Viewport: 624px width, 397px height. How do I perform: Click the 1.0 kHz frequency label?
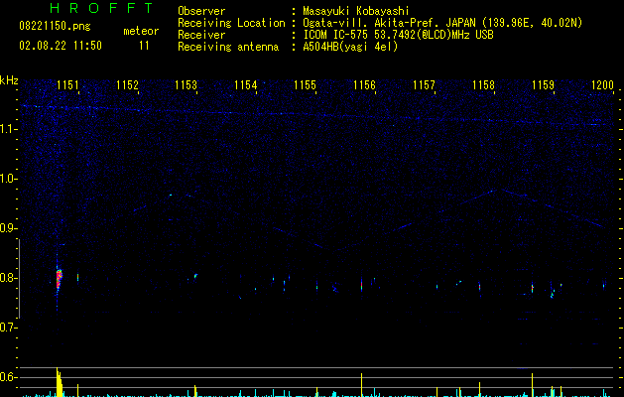(8, 179)
